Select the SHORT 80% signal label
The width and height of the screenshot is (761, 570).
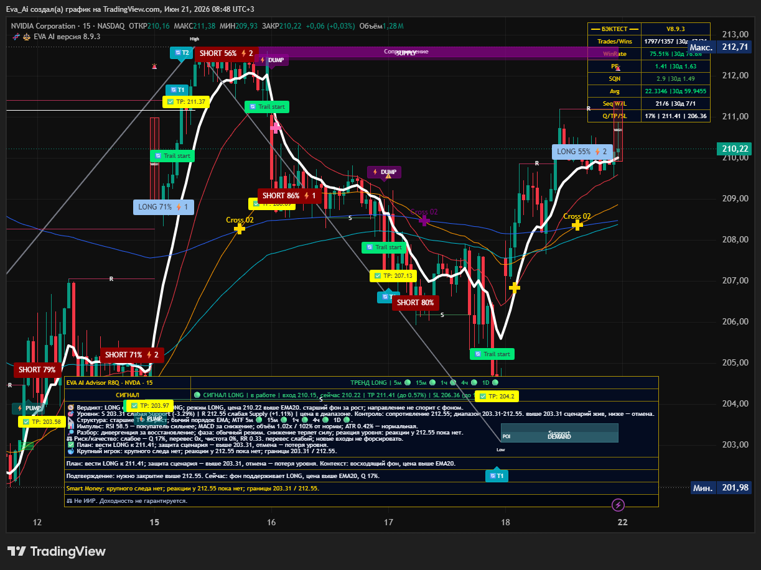click(416, 303)
